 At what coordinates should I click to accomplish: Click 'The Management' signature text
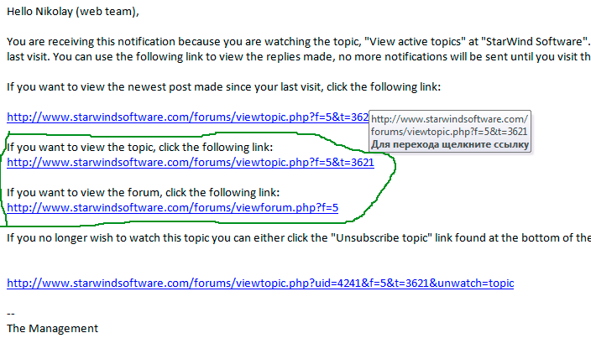[x=52, y=329]
